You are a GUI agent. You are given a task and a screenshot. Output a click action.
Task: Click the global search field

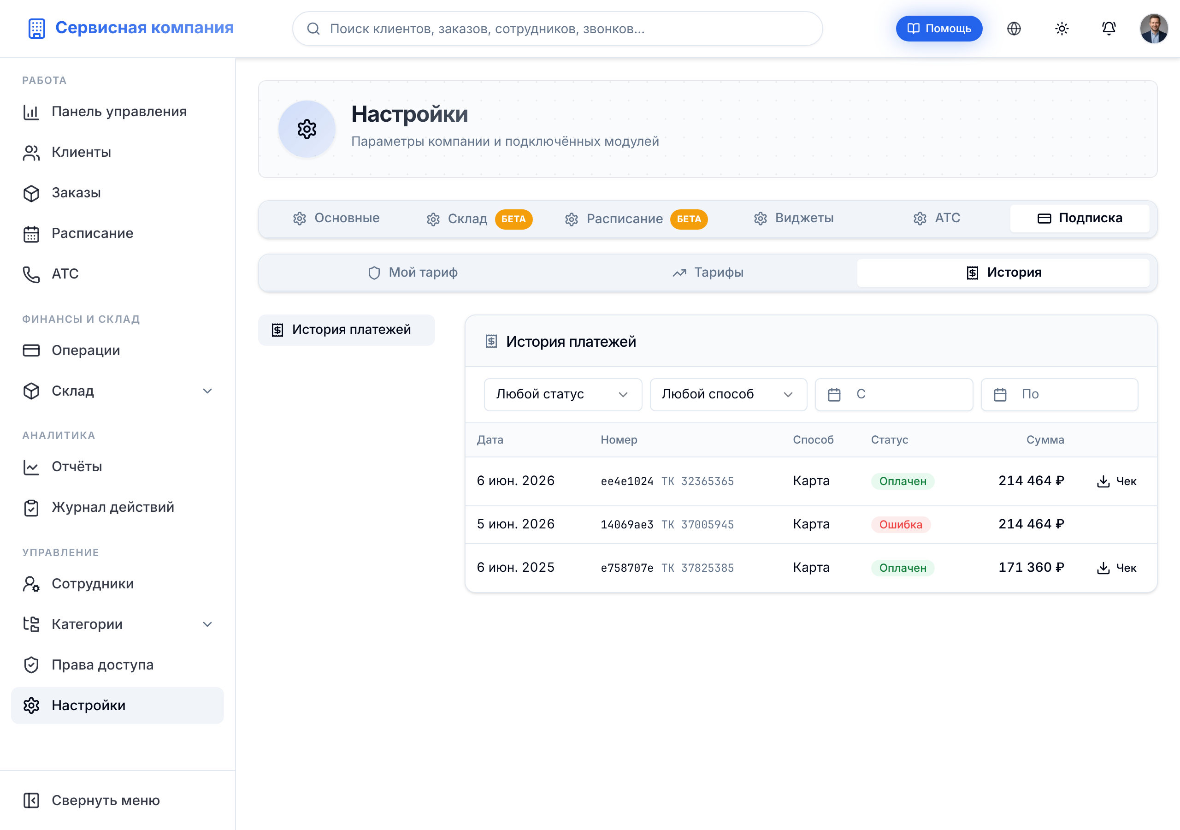click(557, 29)
